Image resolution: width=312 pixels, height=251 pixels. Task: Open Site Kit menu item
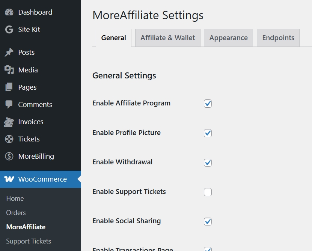point(41,30)
